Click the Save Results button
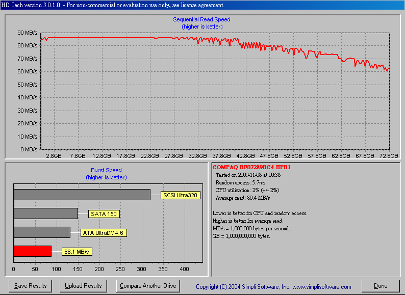This screenshot has width=405, height=295. 30,286
